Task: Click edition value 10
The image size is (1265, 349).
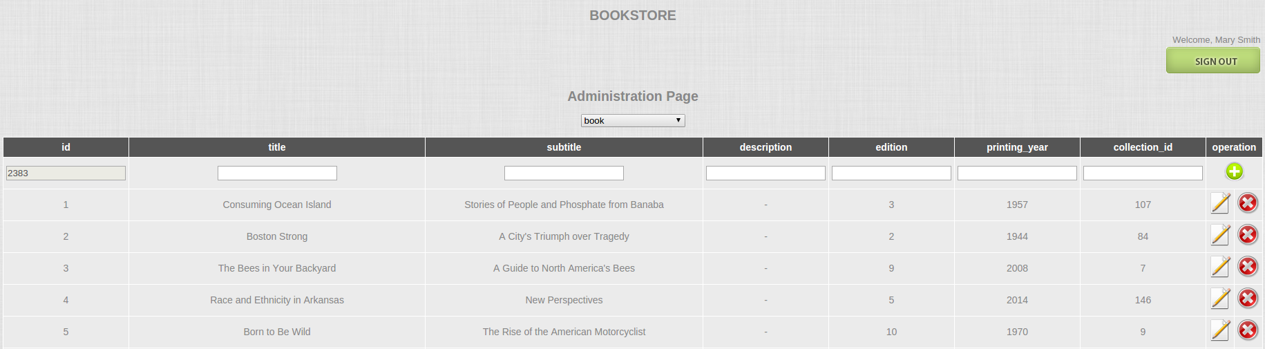Action: [x=891, y=332]
